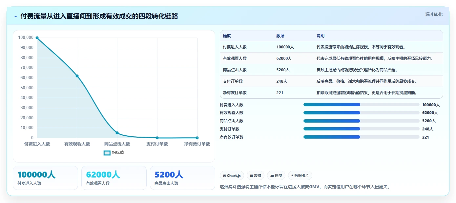The width and height of the screenshot is (456, 203).
Task: Click the 漏斗转化 badge in the header
Action: (x=434, y=14)
